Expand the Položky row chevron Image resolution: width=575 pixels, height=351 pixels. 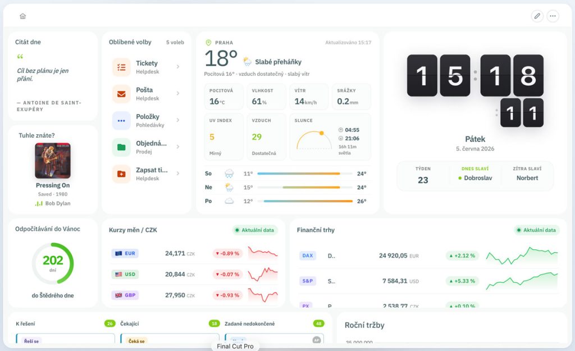[x=178, y=120]
